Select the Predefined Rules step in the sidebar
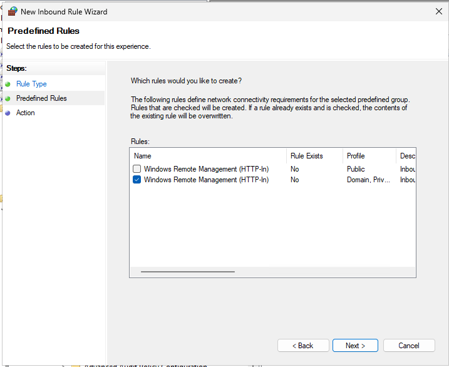Screen dimensions: 449x367 pyautogui.click(x=41, y=98)
